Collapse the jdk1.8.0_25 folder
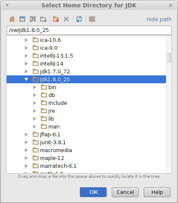The image size is (178, 203). [x=26, y=80]
